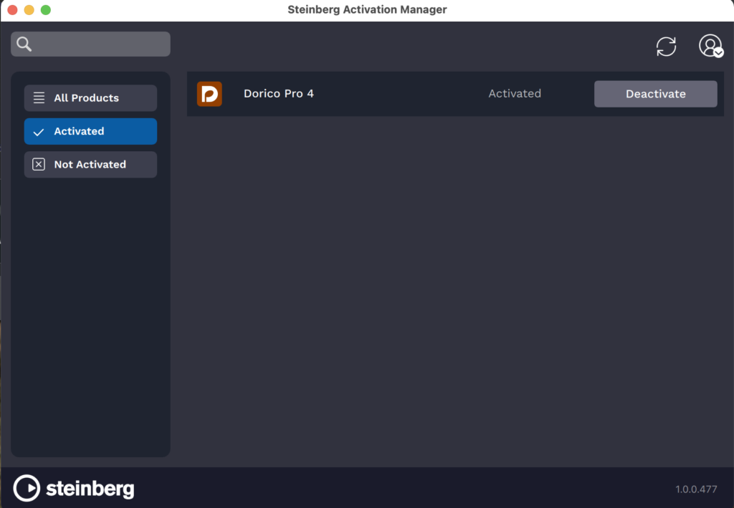Viewport: 734px width, 508px height.
Task: Click the Activated status of Dorico Pro 4
Action: (515, 94)
